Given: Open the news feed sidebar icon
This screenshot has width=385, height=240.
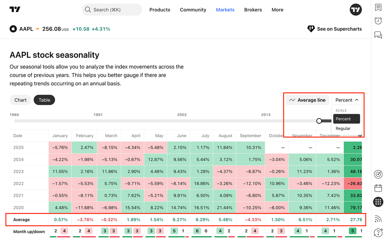Looking at the screenshot, I should tap(378, 218).
